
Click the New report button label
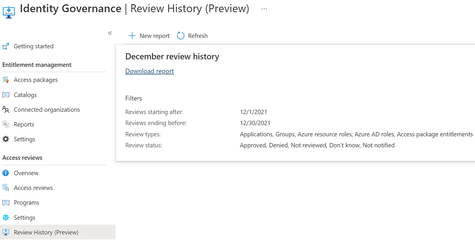(155, 36)
